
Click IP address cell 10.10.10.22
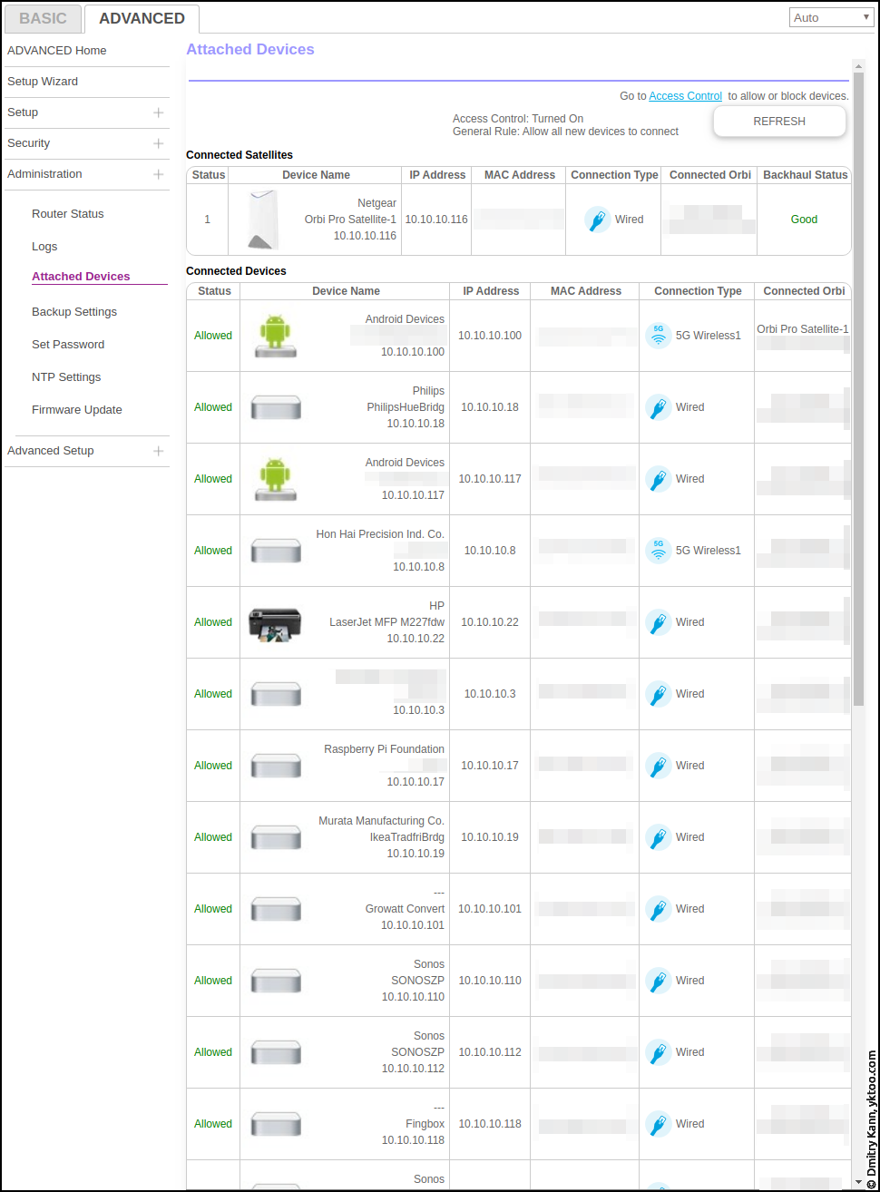[490, 622]
